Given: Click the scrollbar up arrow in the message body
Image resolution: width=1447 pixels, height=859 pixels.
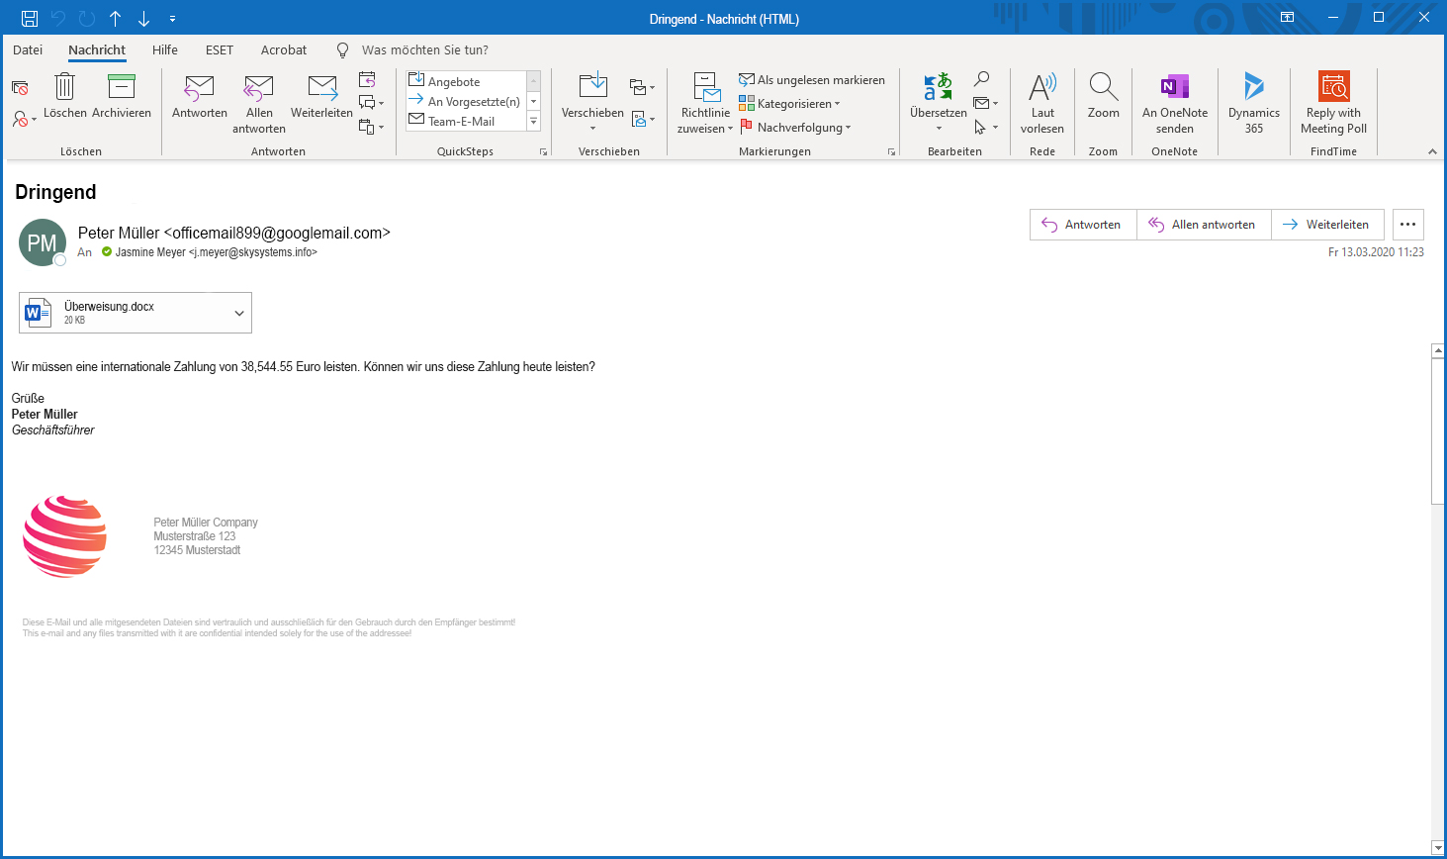Looking at the screenshot, I should [x=1438, y=350].
